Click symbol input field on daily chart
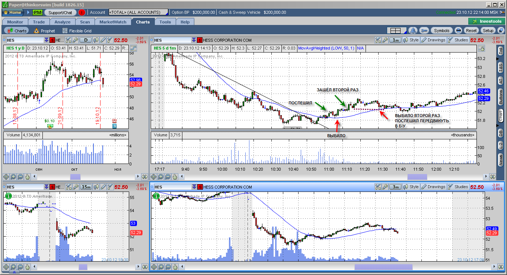This screenshot has width=507, height=275. click(x=25, y=40)
